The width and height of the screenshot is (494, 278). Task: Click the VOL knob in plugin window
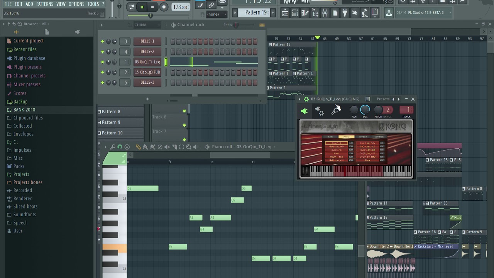tap(365, 110)
